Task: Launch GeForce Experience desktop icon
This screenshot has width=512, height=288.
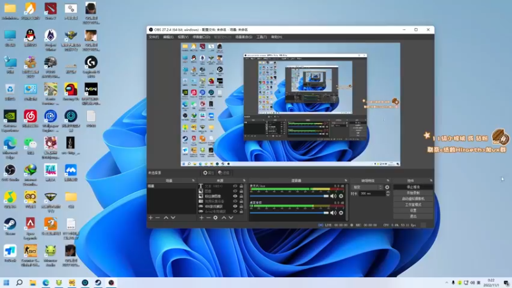Action: click(10, 121)
